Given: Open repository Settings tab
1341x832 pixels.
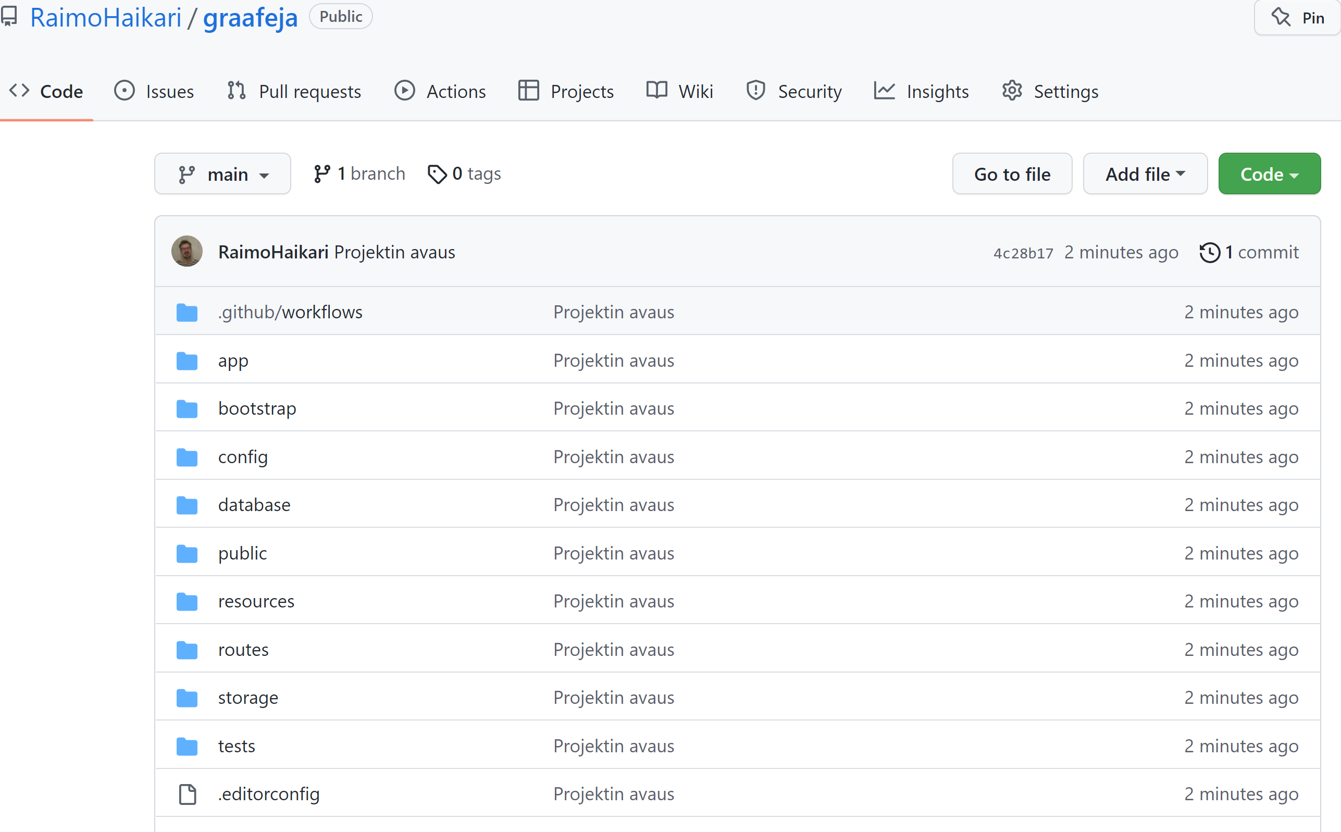Looking at the screenshot, I should click(x=1050, y=91).
